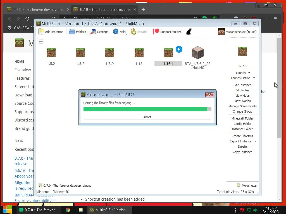Open the Windows Start menu

tap(8, 210)
